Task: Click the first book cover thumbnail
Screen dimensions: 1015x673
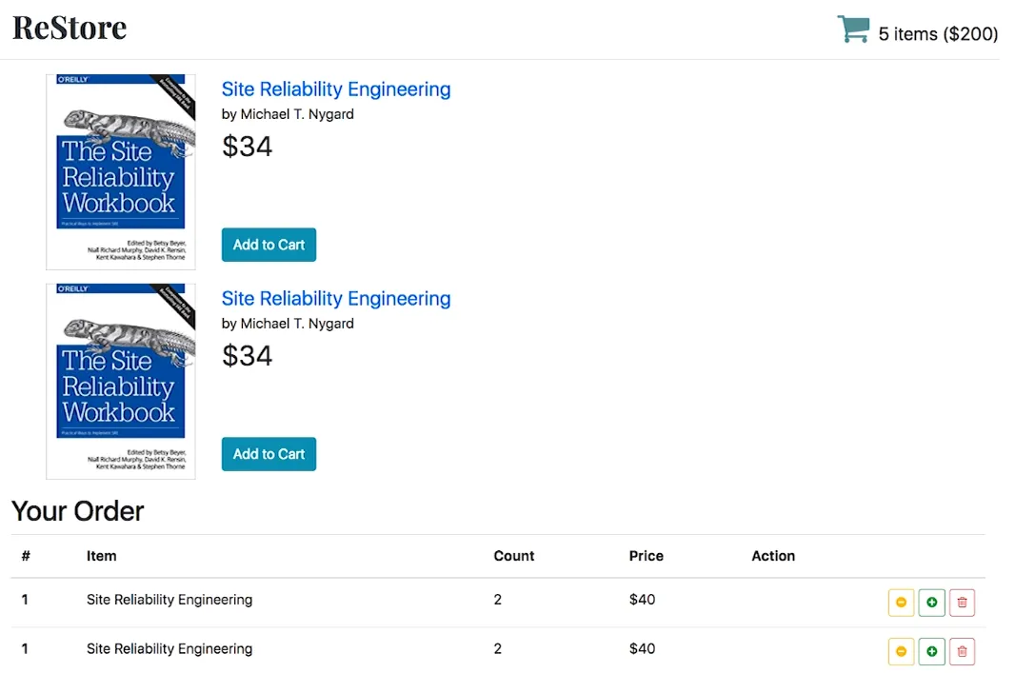Action: coord(121,171)
